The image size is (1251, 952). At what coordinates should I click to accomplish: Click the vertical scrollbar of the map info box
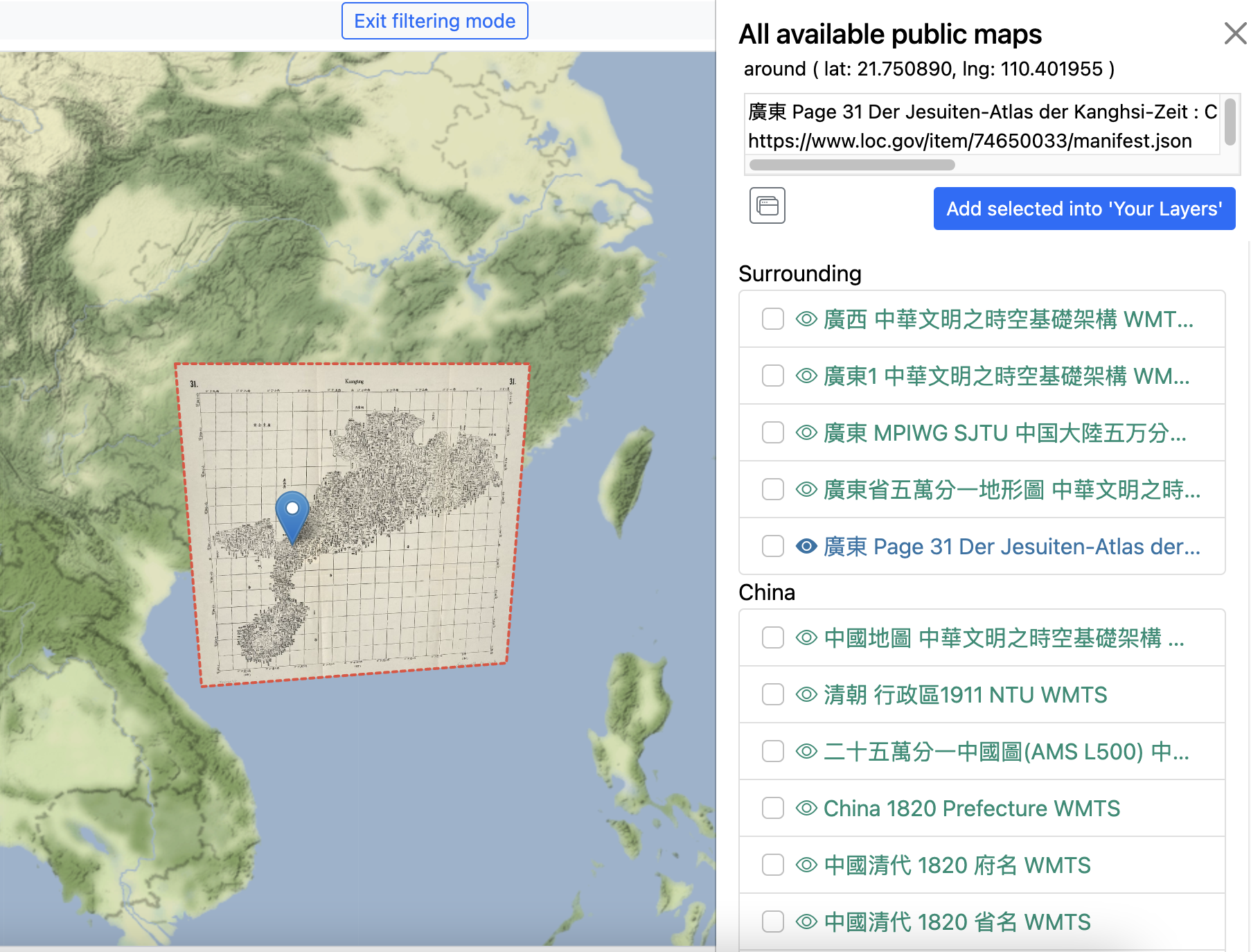(1230, 122)
